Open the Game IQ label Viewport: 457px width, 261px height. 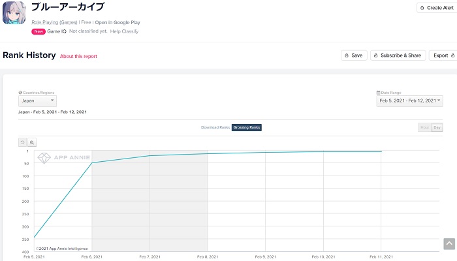coord(57,31)
